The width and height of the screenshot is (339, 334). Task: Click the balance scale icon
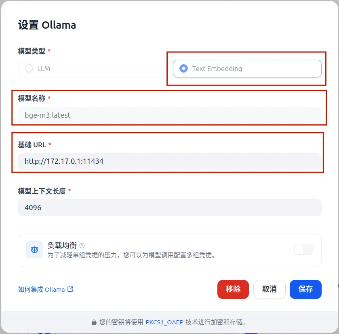[35, 250]
